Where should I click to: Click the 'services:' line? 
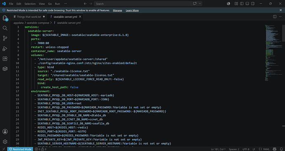click(x=32, y=27)
